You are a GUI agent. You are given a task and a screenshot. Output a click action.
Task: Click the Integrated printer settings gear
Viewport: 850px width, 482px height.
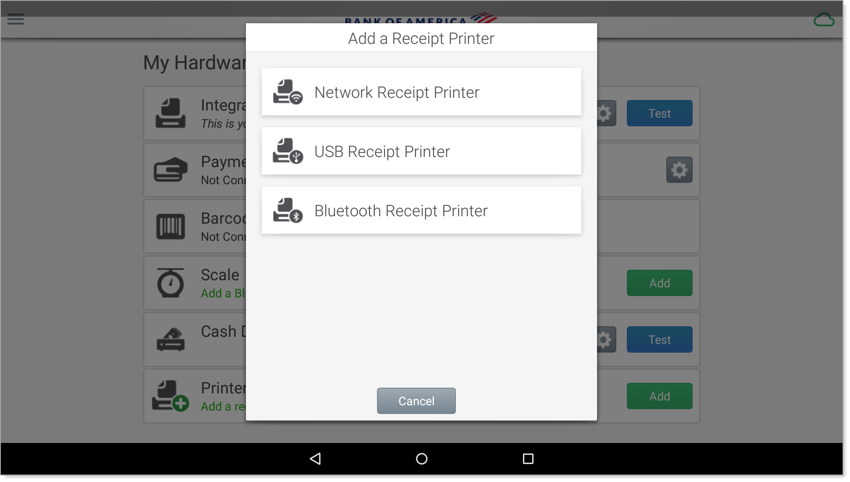[x=604, y=113]
